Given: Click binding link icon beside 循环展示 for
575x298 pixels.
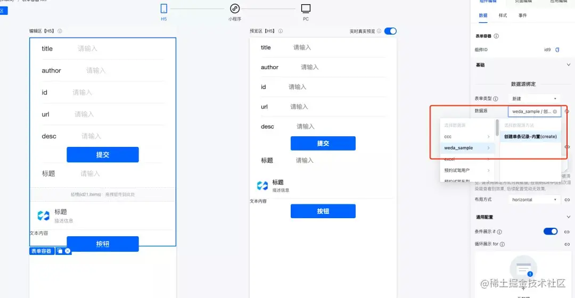Looking at the screenshot, I should [567, 244].
